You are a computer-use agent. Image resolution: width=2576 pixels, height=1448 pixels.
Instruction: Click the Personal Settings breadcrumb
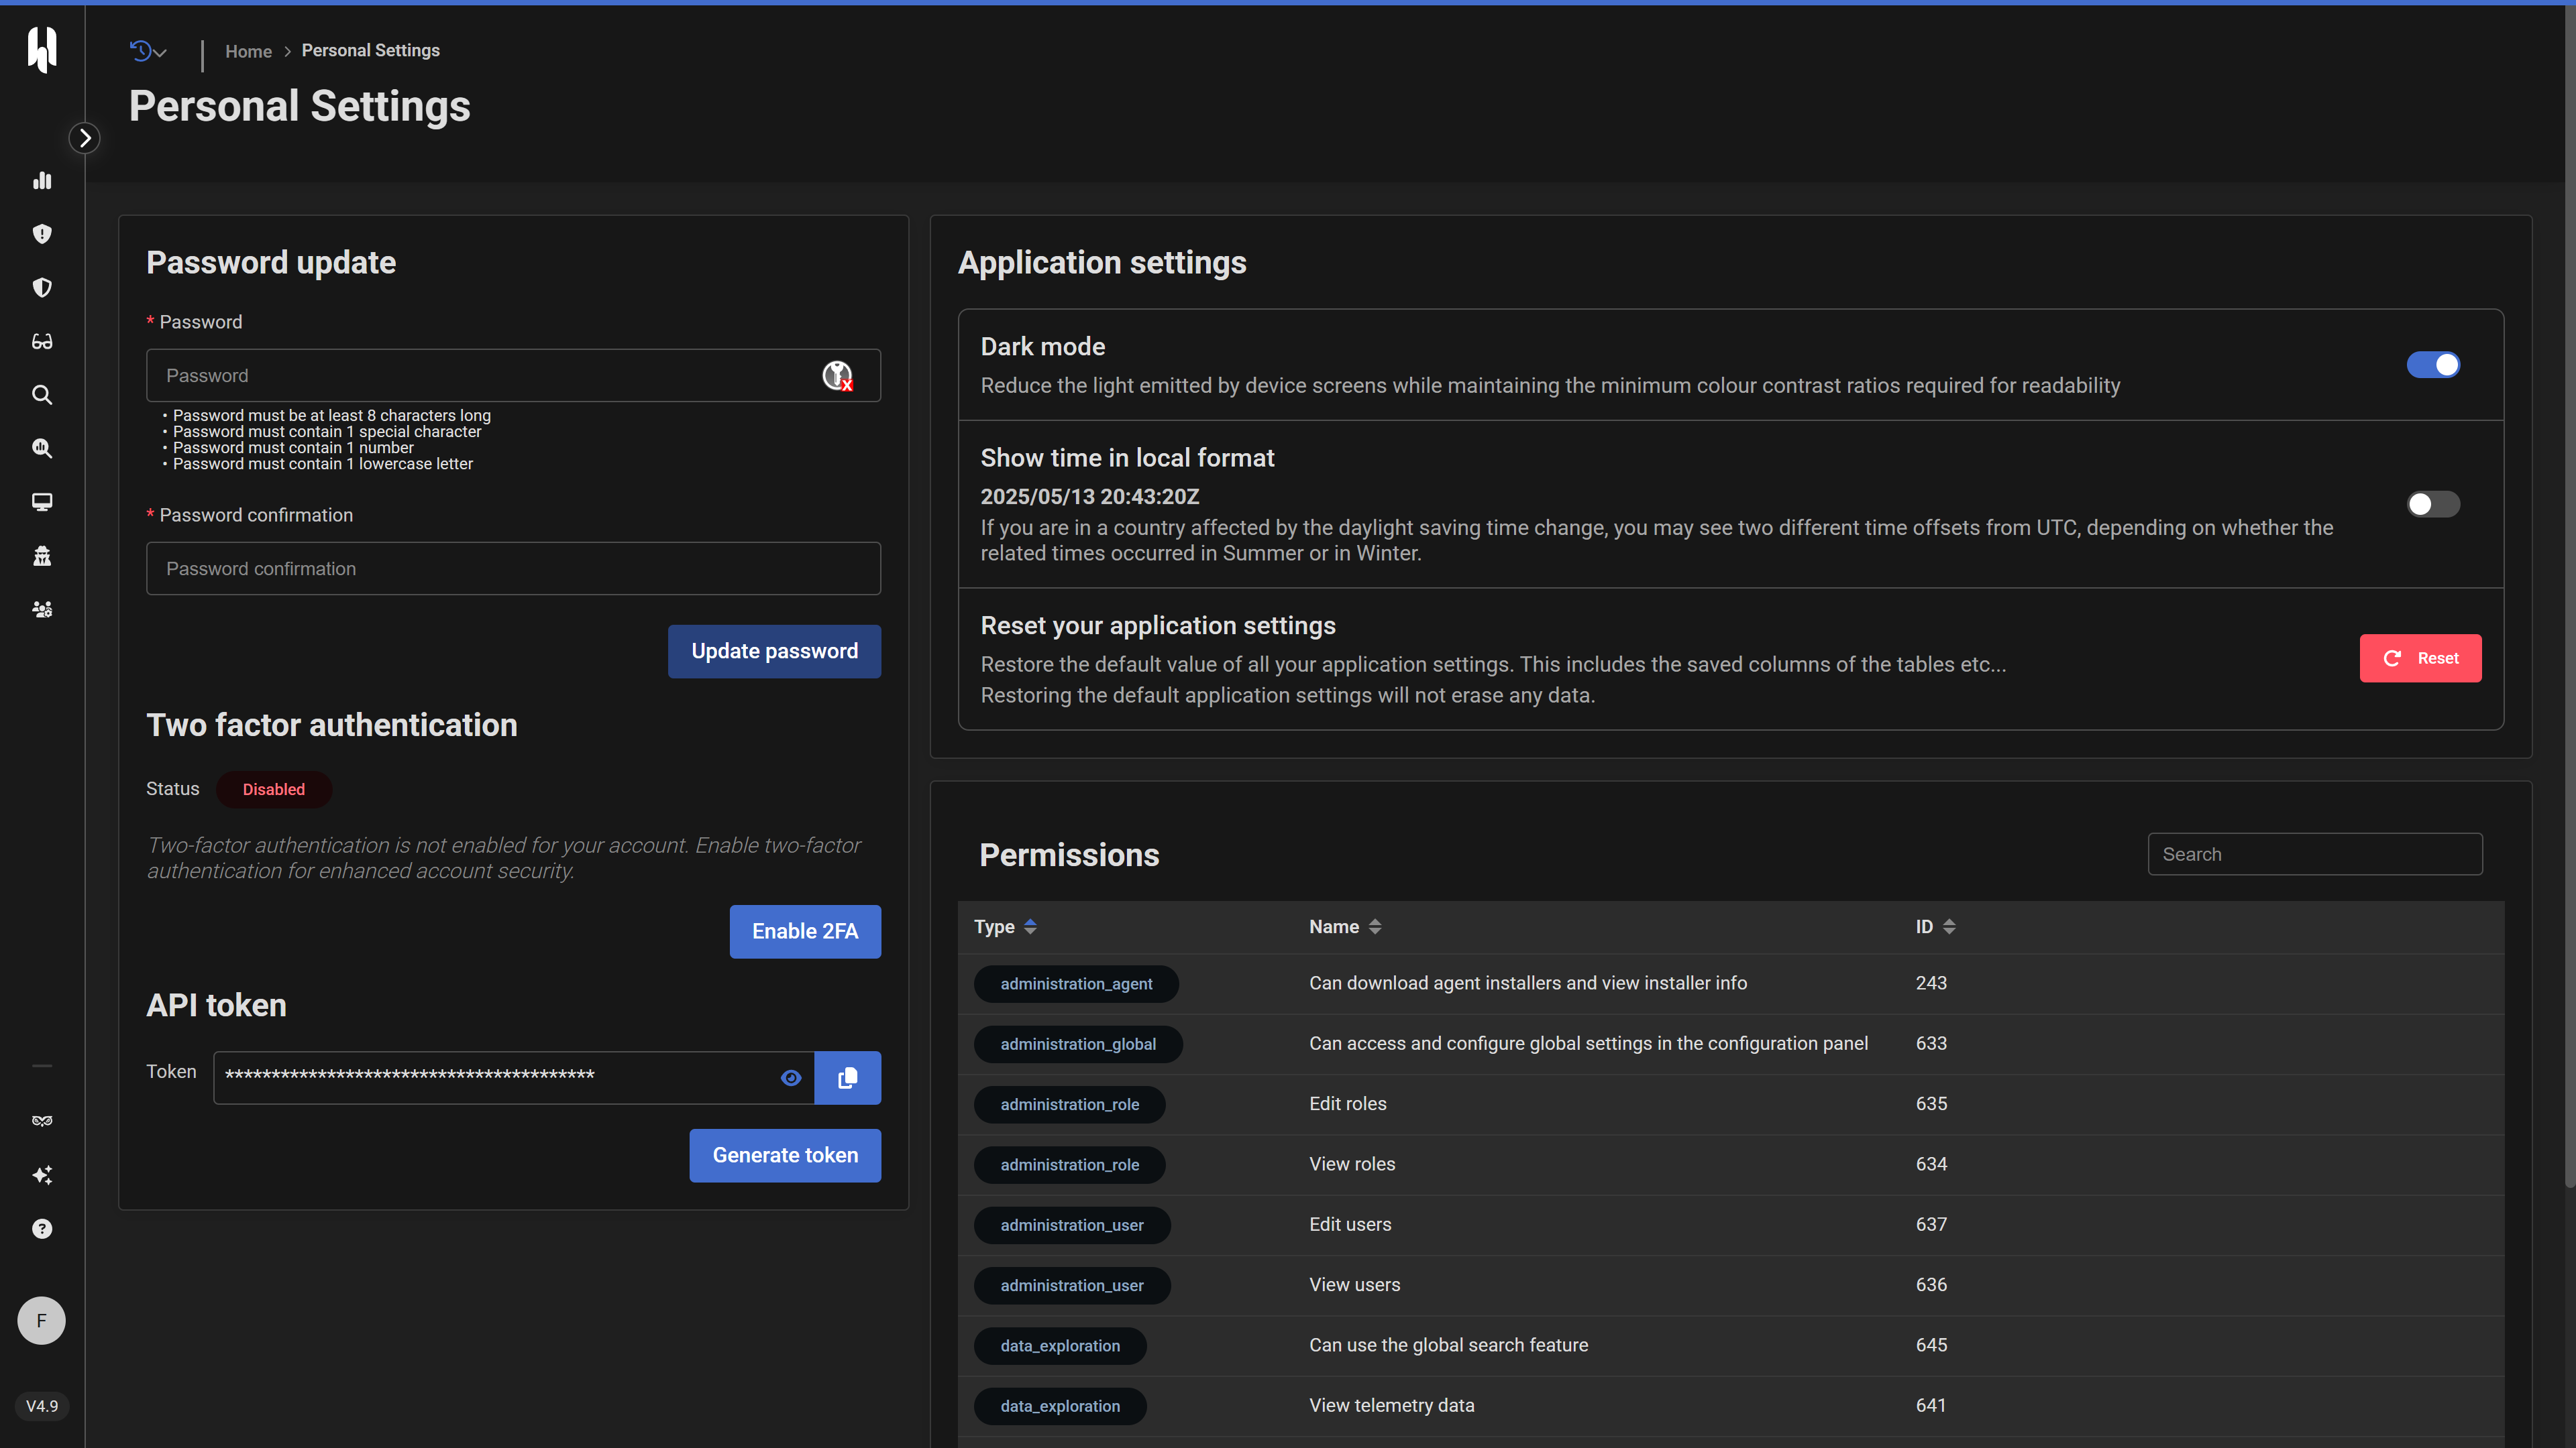click(x=371, y=50)
